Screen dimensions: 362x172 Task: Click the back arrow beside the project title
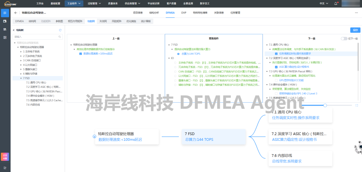coord(16,13)
